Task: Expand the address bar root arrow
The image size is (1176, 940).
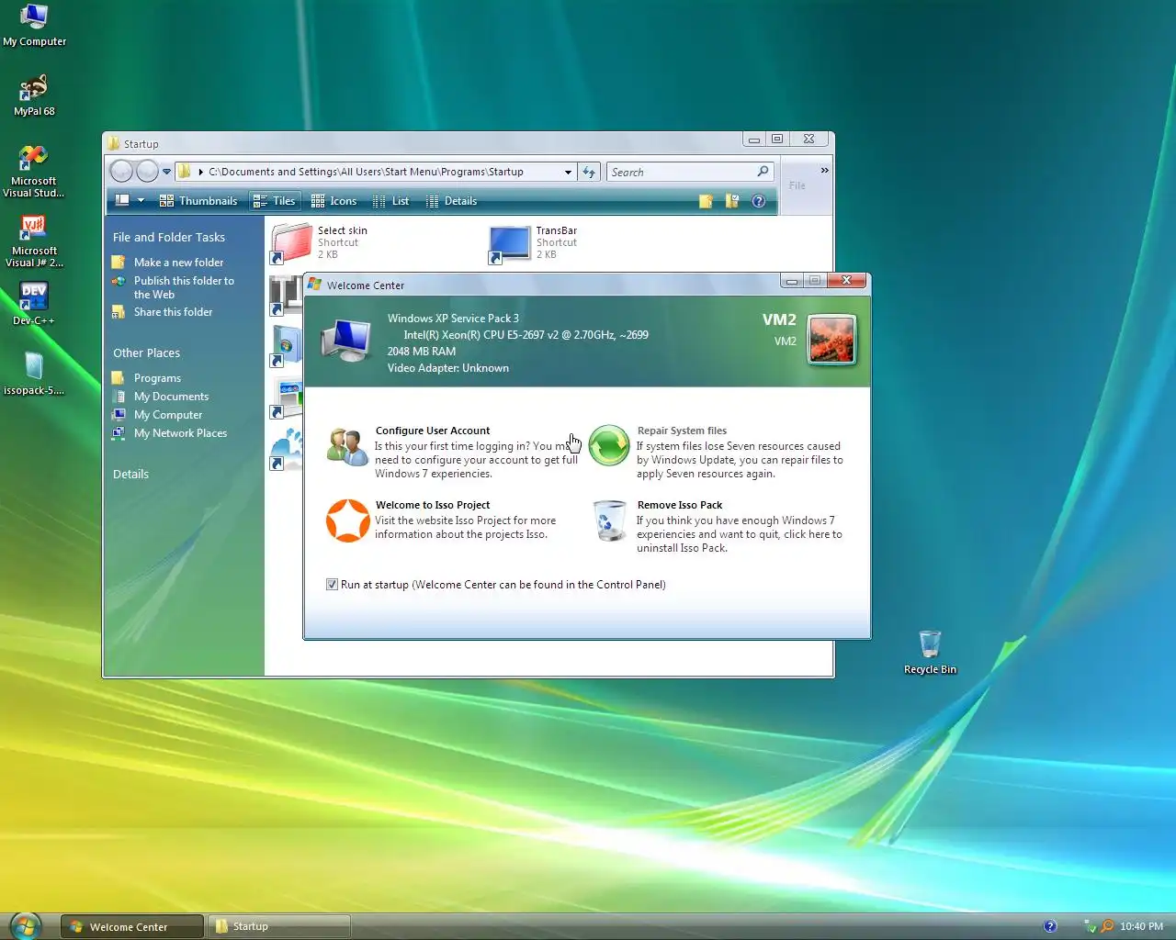Action: (200, 172)
